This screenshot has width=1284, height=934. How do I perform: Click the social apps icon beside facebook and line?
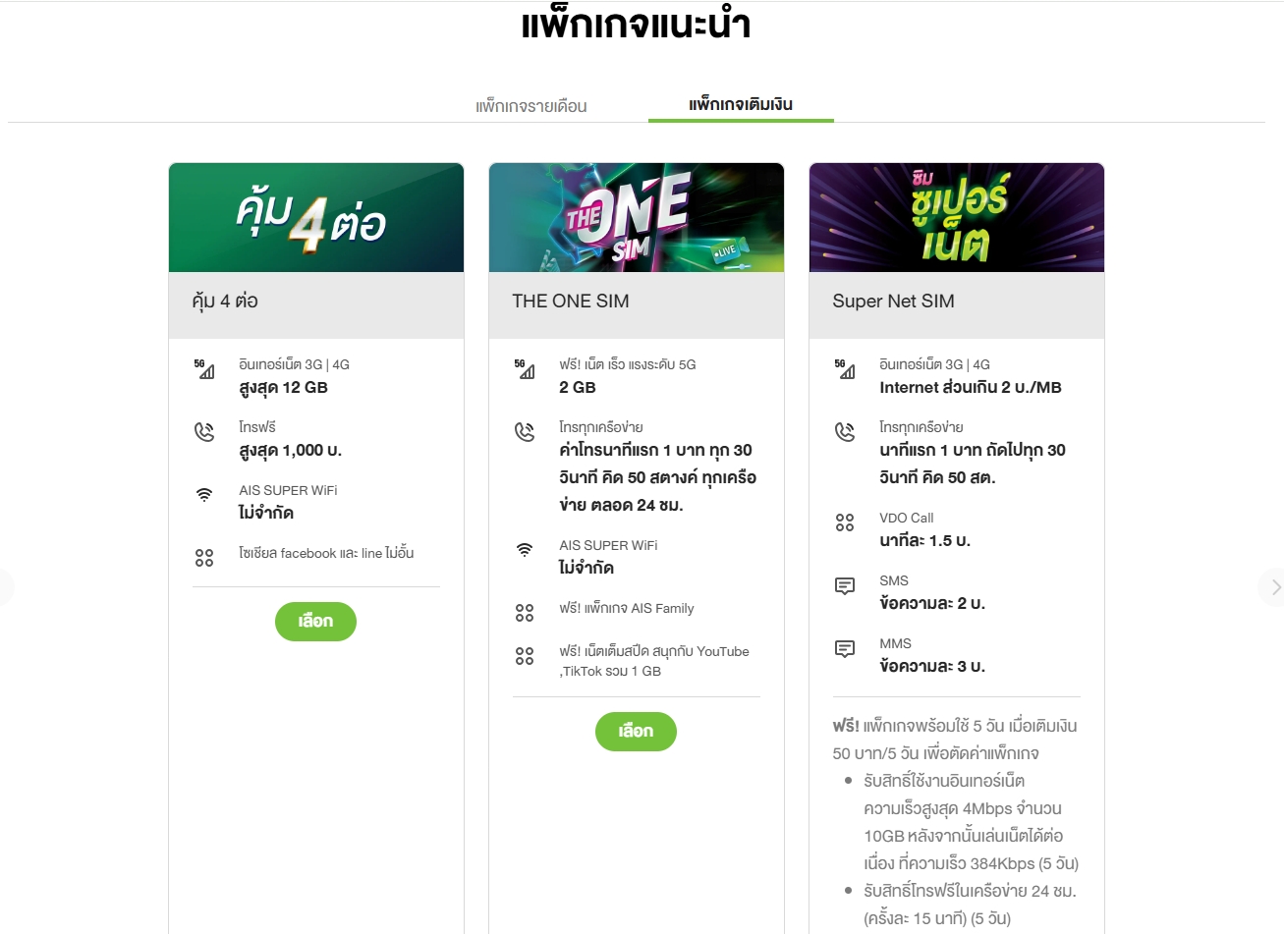tap(204, 558)
